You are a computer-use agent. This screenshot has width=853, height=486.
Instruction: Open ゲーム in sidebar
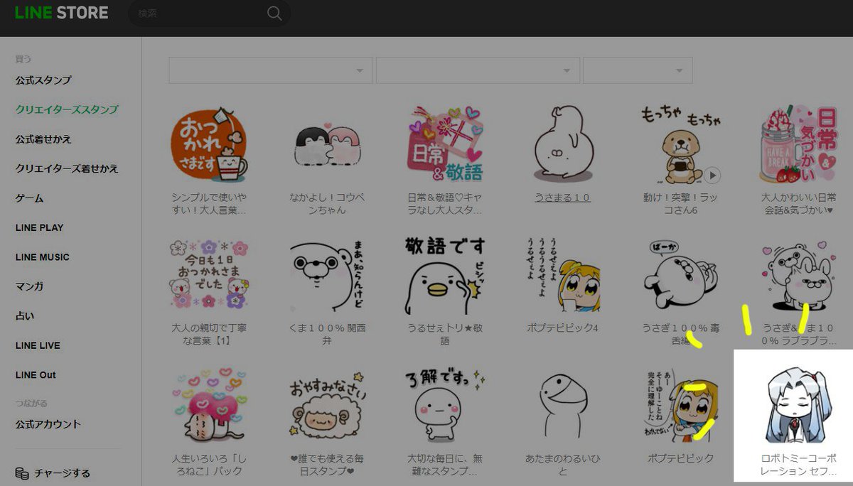pos(29,198)
